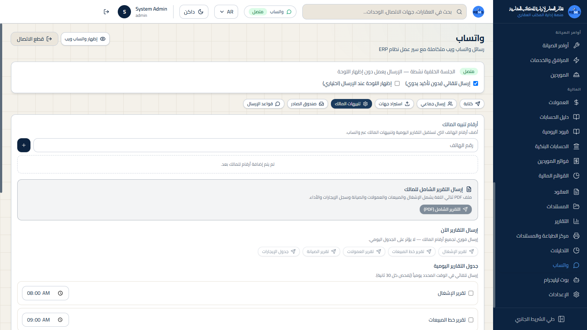Click التحليلات chart icon
The height and width of the screenshot is (330, 587).
tap(576, 250)
